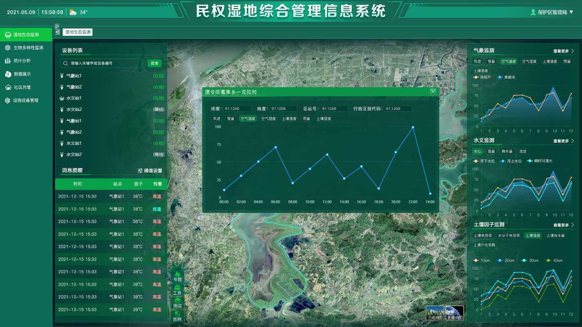Select 流速 tab in 水文监测 panel
The width and height of the screenshot is (582, 327).
pyautogui.click(x=523, y=152)
